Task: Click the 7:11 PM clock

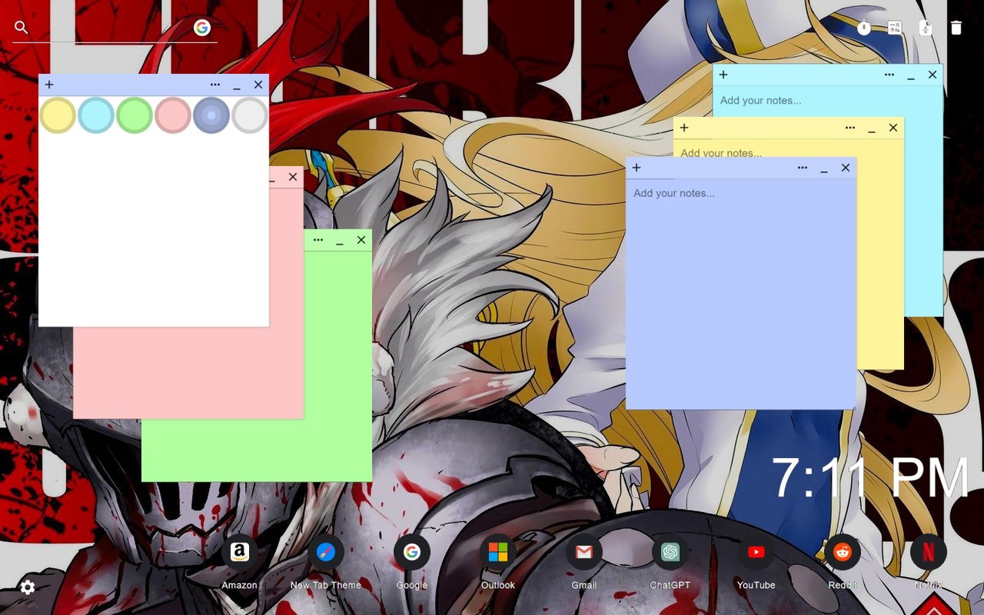Action: 869,478
